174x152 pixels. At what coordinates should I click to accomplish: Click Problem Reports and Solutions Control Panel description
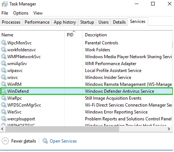(128, 119)
